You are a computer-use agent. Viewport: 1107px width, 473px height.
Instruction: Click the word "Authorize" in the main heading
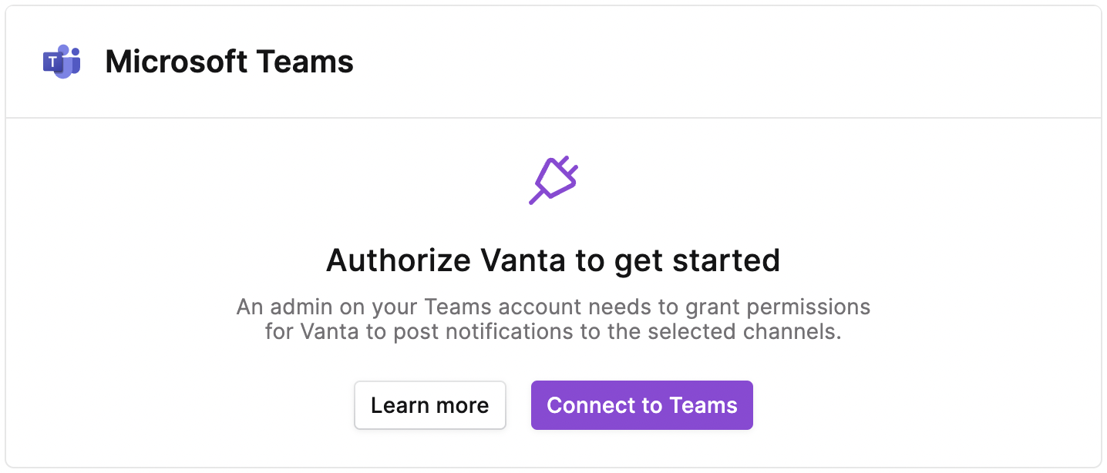(x=399, y=260)
